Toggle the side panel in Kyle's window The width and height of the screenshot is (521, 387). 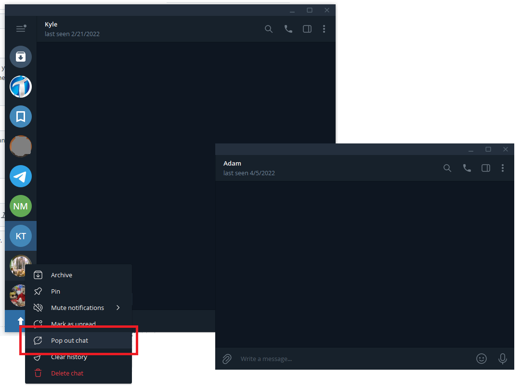307,29
